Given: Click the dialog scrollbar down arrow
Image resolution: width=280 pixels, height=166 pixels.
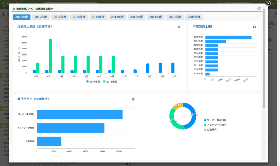Looking at the screenshot, I should coord(264,158).
